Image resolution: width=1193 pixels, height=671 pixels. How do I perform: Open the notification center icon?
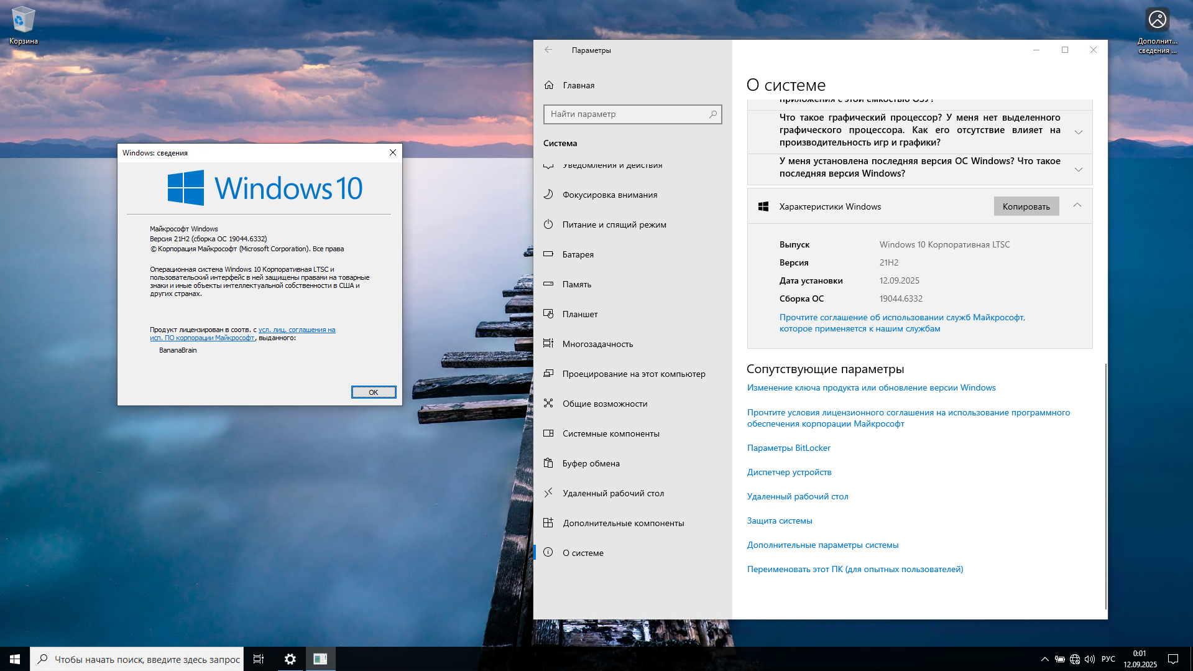pyautogui.click(x=1173, y=659)
